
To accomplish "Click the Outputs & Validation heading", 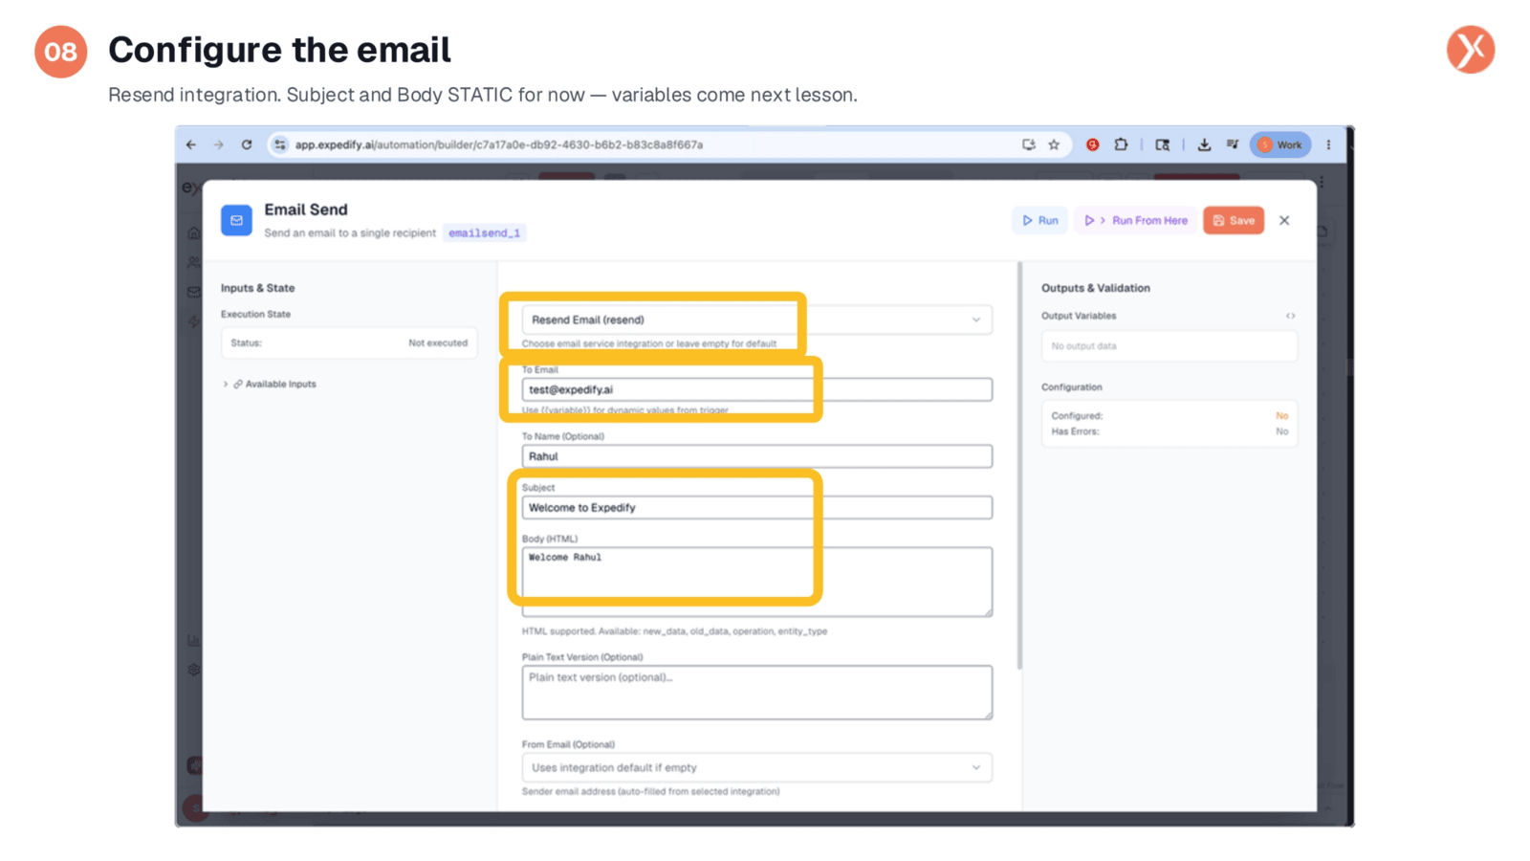I will pos(1096,288).
